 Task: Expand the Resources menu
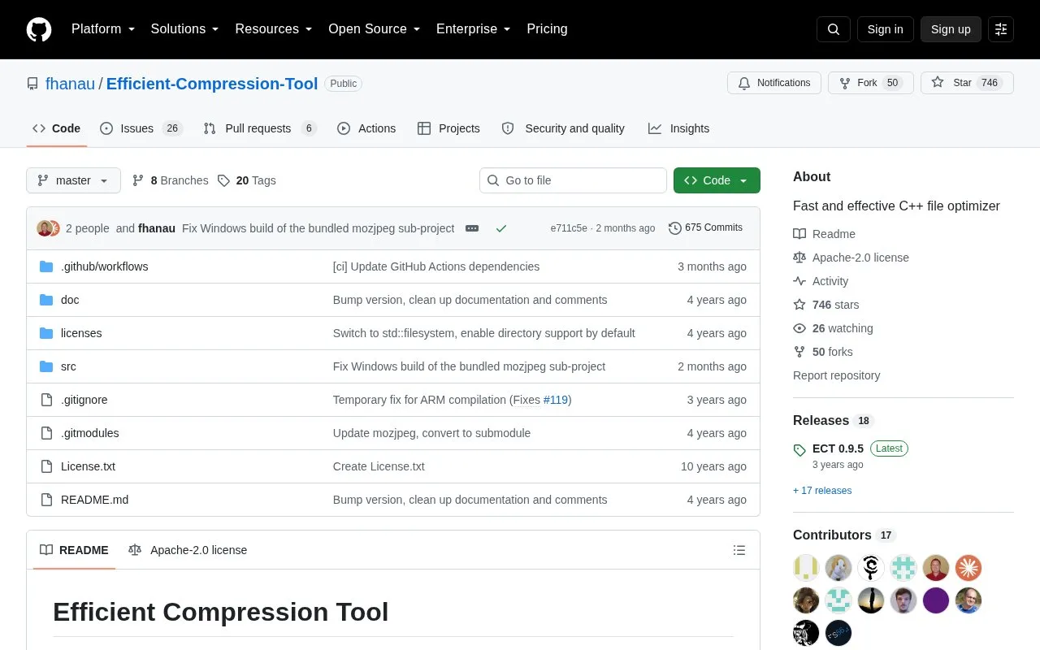click(x=274, y=29)
